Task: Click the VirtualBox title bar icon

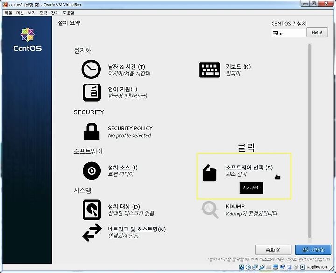Action: click(5, 5)
